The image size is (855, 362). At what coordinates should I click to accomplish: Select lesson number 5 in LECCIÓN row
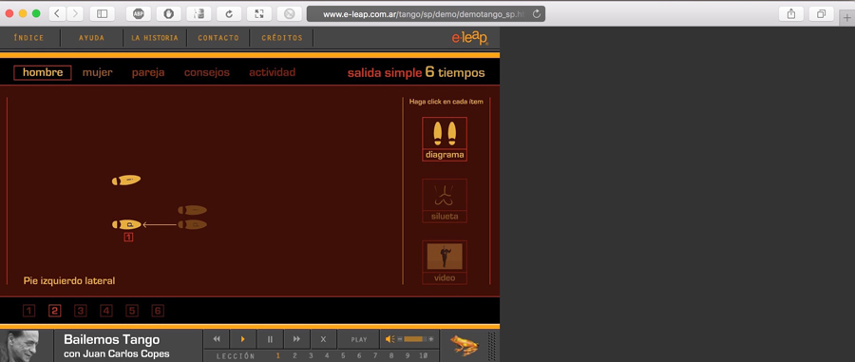coord(343,356)
